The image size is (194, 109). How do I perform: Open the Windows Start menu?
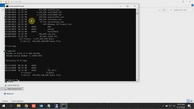pos(4,106)
